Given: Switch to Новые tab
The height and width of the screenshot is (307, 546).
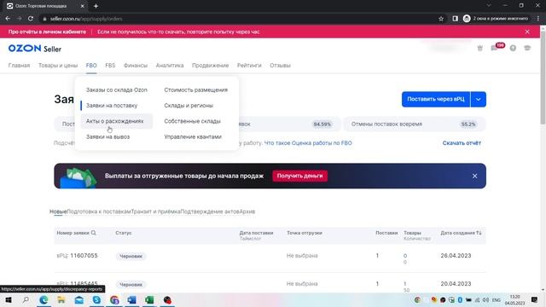Looking at the screenshot, I should (x=58, y=211).
